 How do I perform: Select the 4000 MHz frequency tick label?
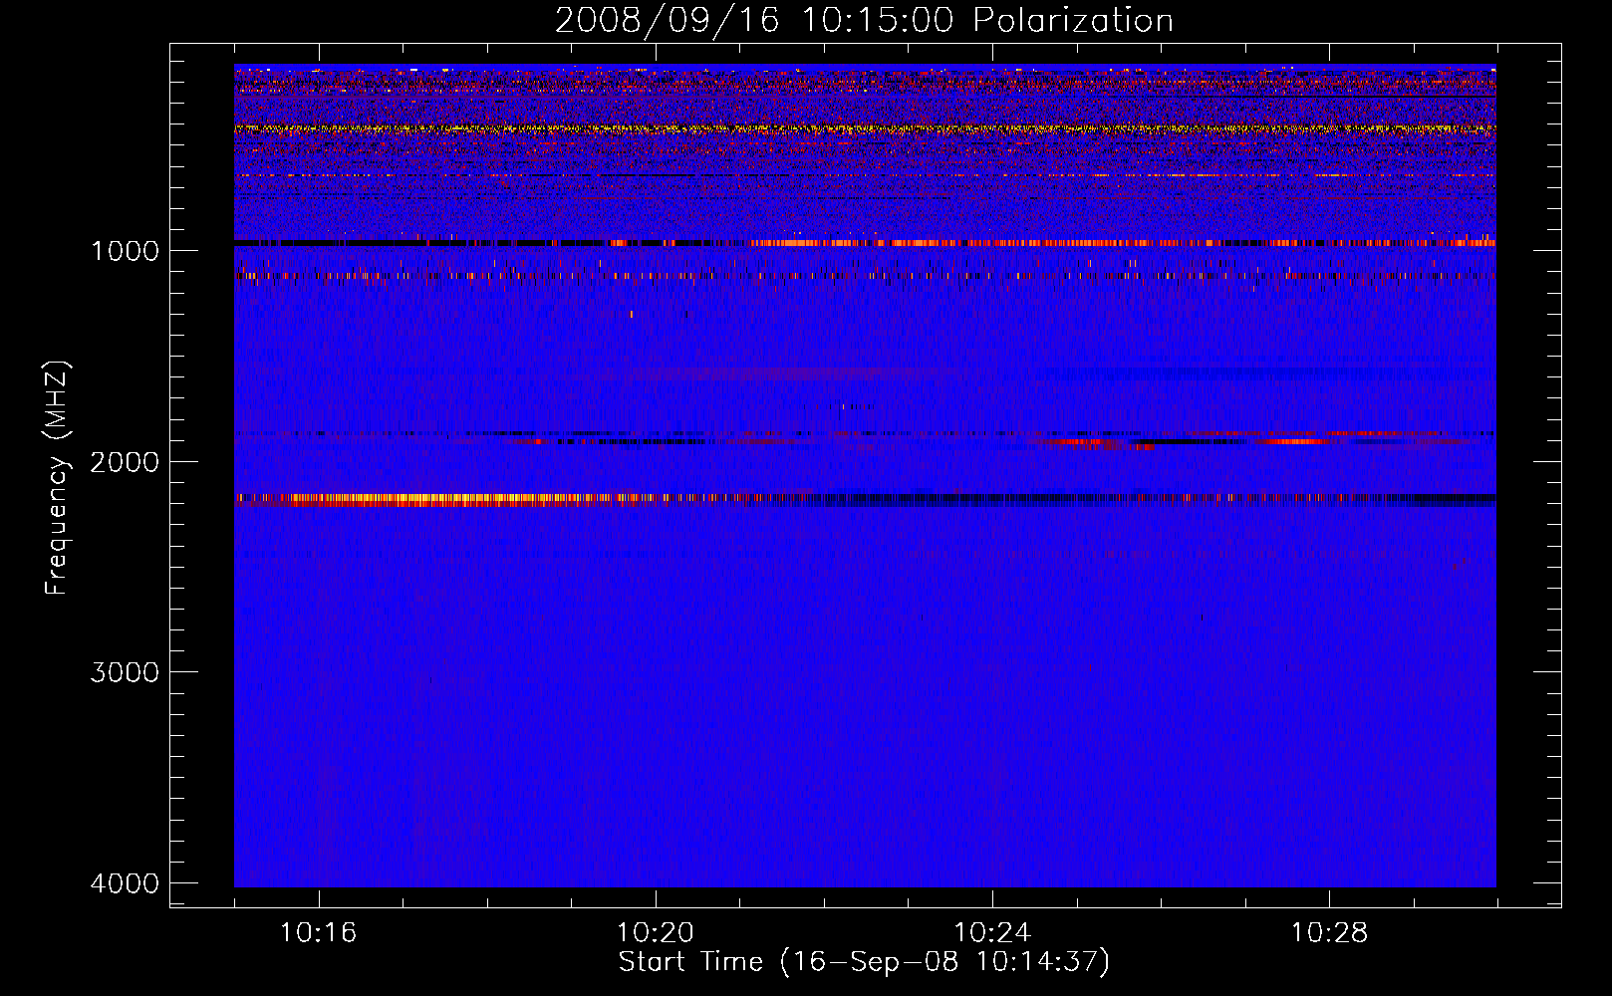[x=125, y=883]
